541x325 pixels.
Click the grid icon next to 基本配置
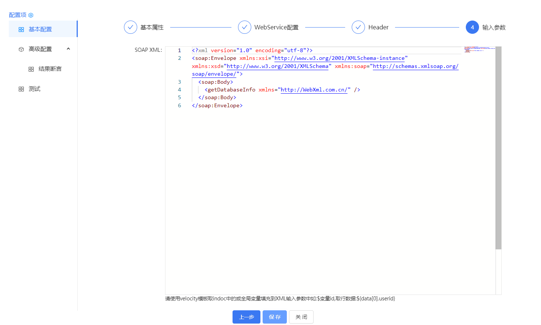tap(21, 29)
